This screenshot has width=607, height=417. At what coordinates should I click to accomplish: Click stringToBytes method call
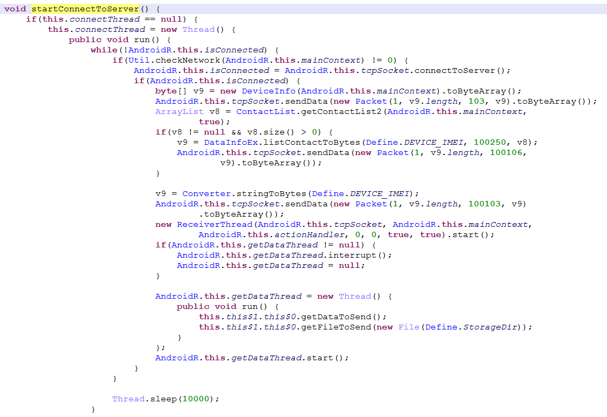[x=271, y=194]
